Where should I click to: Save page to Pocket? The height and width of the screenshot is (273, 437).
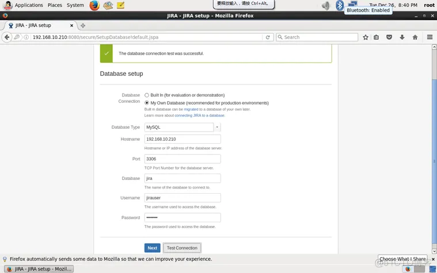pyautogui.click(x=389, y=37)
